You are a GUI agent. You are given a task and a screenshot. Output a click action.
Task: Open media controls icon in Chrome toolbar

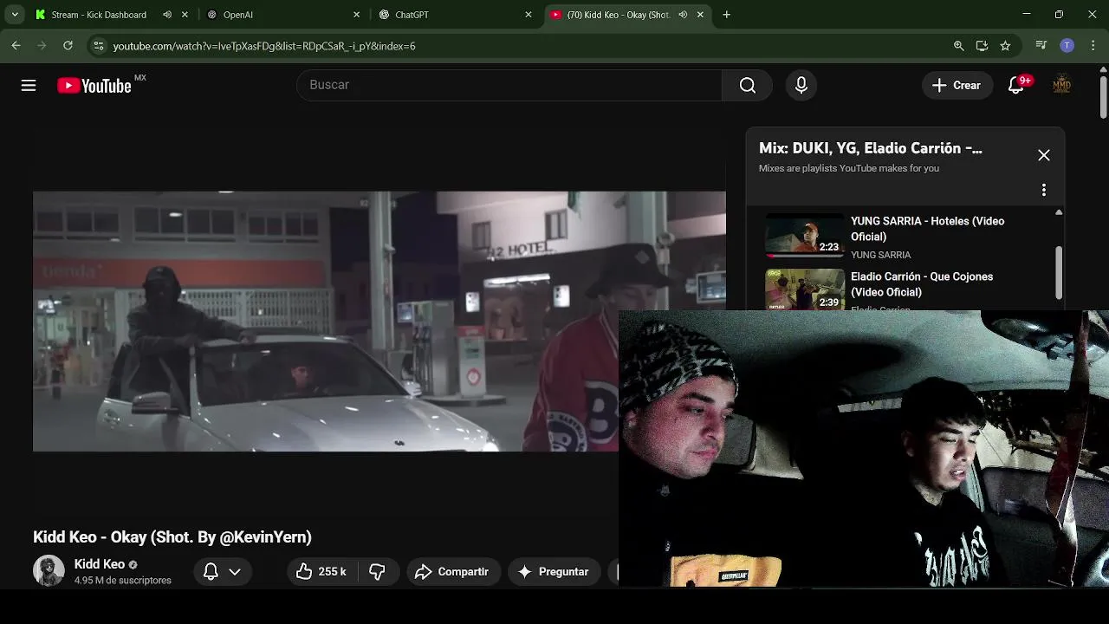(x=1041, y=46)
